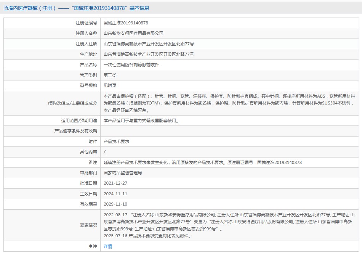Screen dimensions: 362x254
Task: Open the 详情 link in the last row
Action: click(x=108, y=246)
